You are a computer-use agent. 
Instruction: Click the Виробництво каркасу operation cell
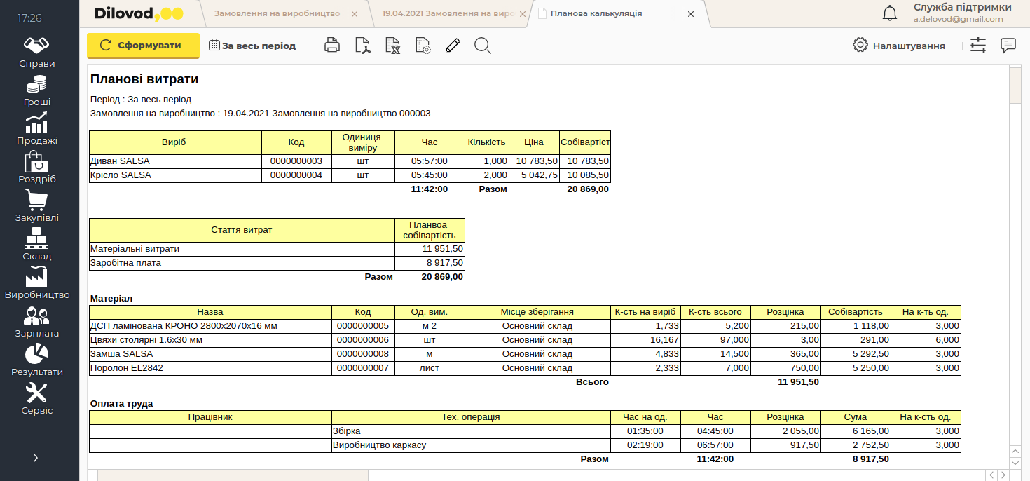pos(471,445)
